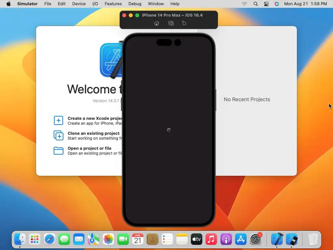This screenshot has height=250, width=333.
Task: Open the Simulator app menu
Action: click(27, 4)
